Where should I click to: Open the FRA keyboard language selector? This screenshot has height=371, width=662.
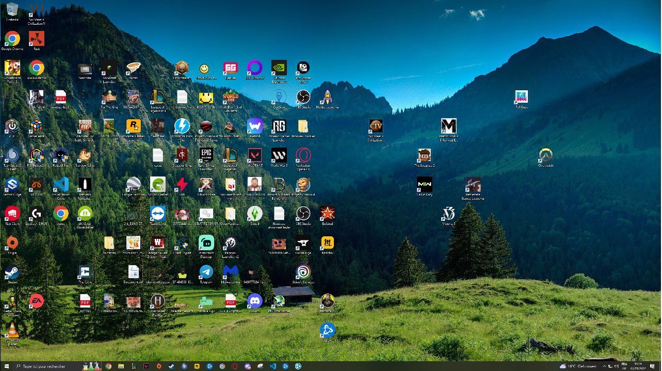coord(624,366)
